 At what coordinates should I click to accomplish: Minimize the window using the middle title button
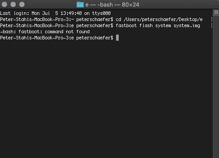tap(13, 4)
